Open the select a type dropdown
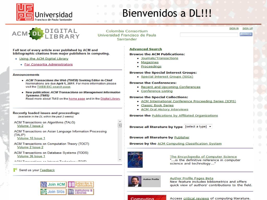The height and width of the screenshot is (200, 267). [198, 127]
